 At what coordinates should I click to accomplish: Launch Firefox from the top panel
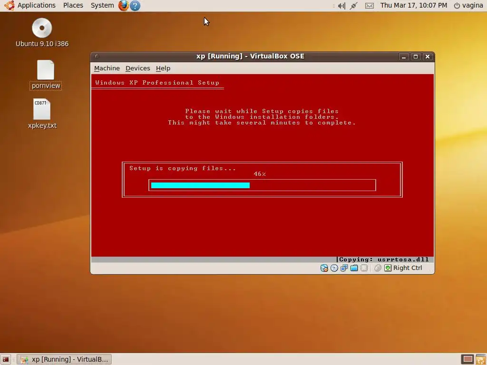[124, 6]
